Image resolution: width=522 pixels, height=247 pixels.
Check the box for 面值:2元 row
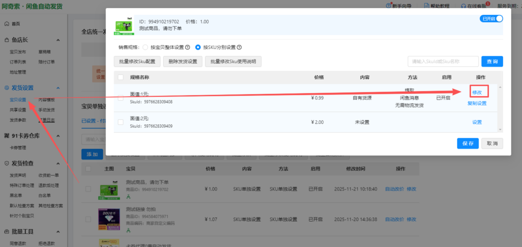pos(120,122)
